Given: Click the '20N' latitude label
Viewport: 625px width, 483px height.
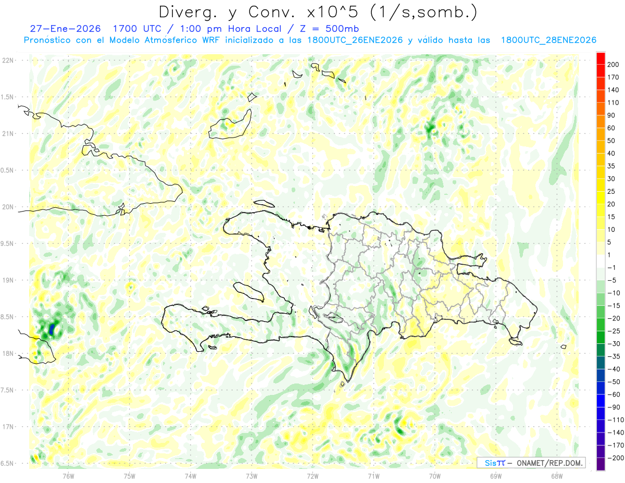Looking at the screenshot, I should pos(8,207).
